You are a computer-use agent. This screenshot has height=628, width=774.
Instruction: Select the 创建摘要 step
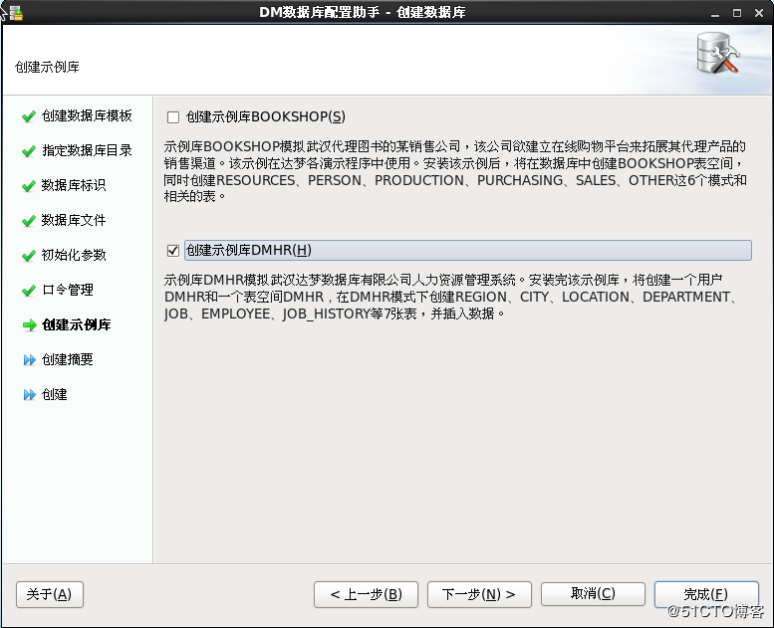[x=67, y=359]
